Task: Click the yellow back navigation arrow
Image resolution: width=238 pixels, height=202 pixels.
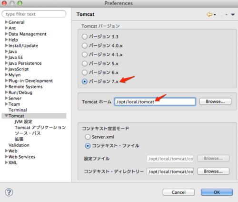Action: pyautogui.click(x=209, y=14)
